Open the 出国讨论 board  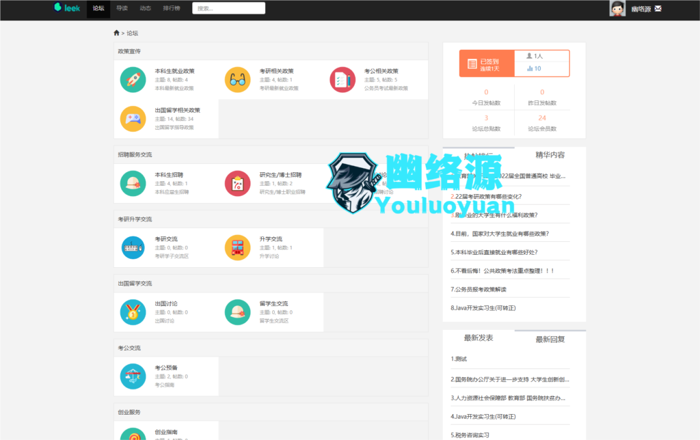point(166,303)
